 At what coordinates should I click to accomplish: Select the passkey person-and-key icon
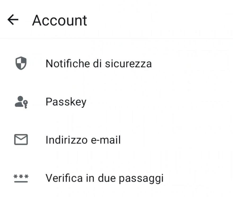pyautogui.click(x=21, y=102)
